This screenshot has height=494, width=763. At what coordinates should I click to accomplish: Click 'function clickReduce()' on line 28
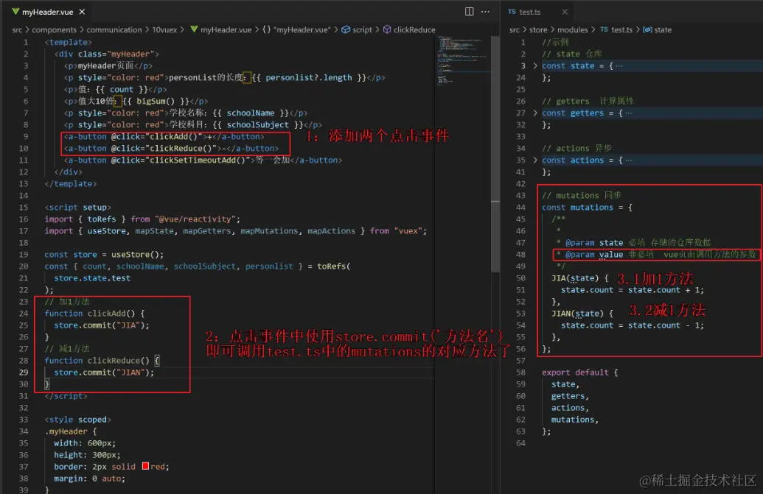[97, 361]
